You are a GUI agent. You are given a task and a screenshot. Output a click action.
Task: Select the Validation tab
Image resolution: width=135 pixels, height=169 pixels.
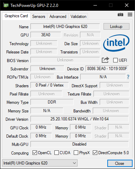[x=78, y=17]
